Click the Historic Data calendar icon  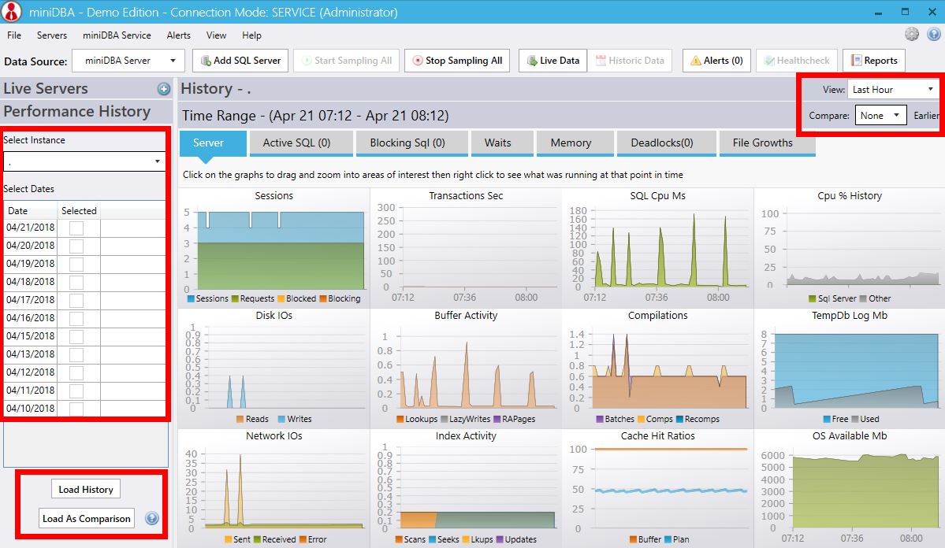tap(601, 61)
